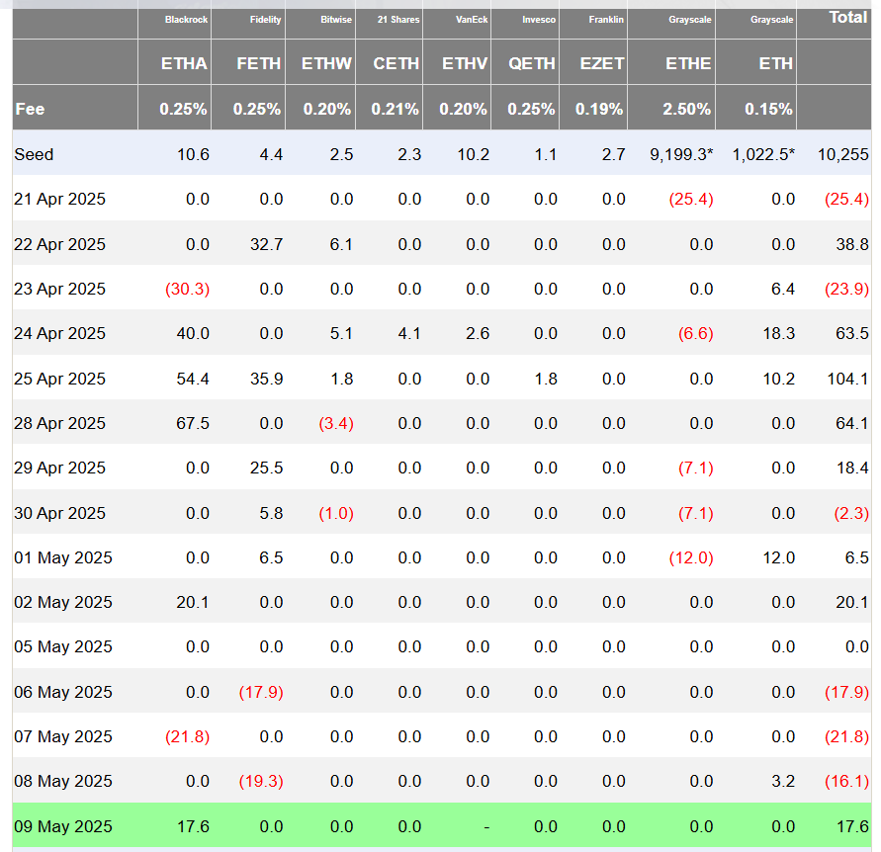Select the (12.0) ETHE outflow
881x852 pixels.
(691, 557)
